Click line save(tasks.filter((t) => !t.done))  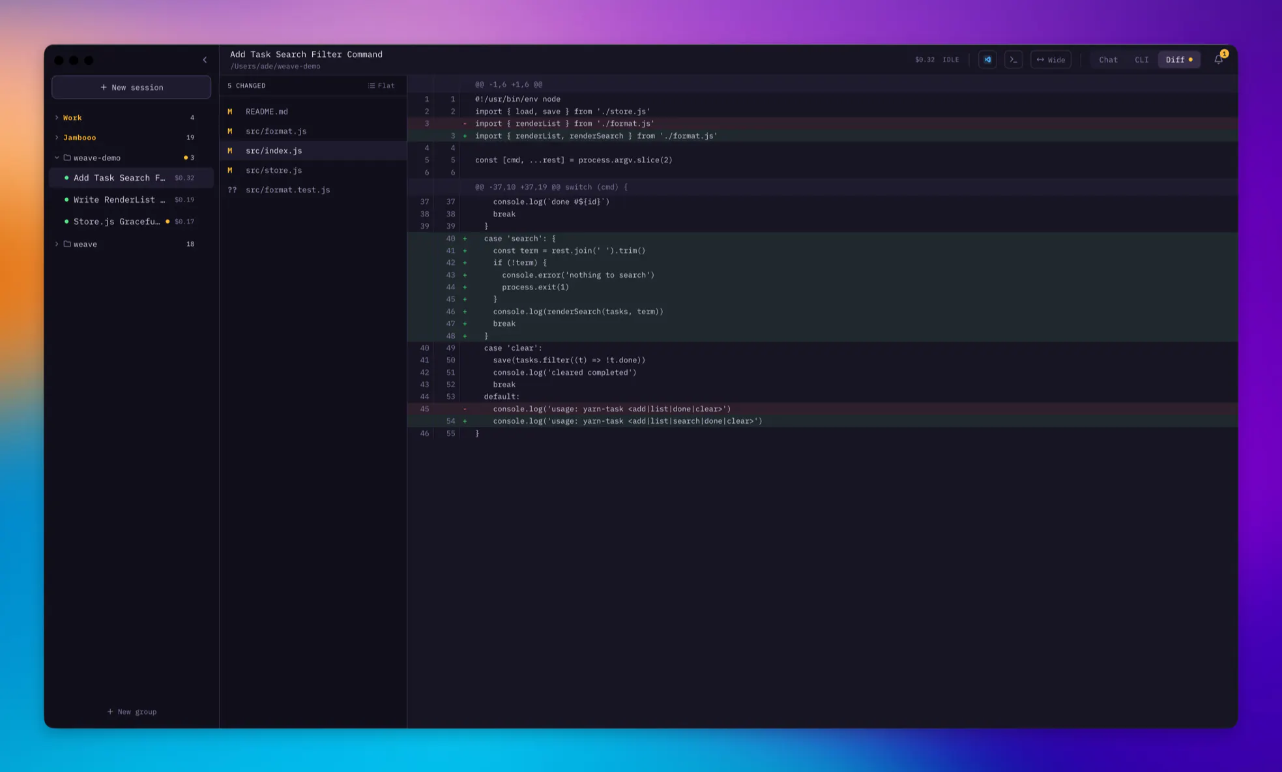[823, 361]
